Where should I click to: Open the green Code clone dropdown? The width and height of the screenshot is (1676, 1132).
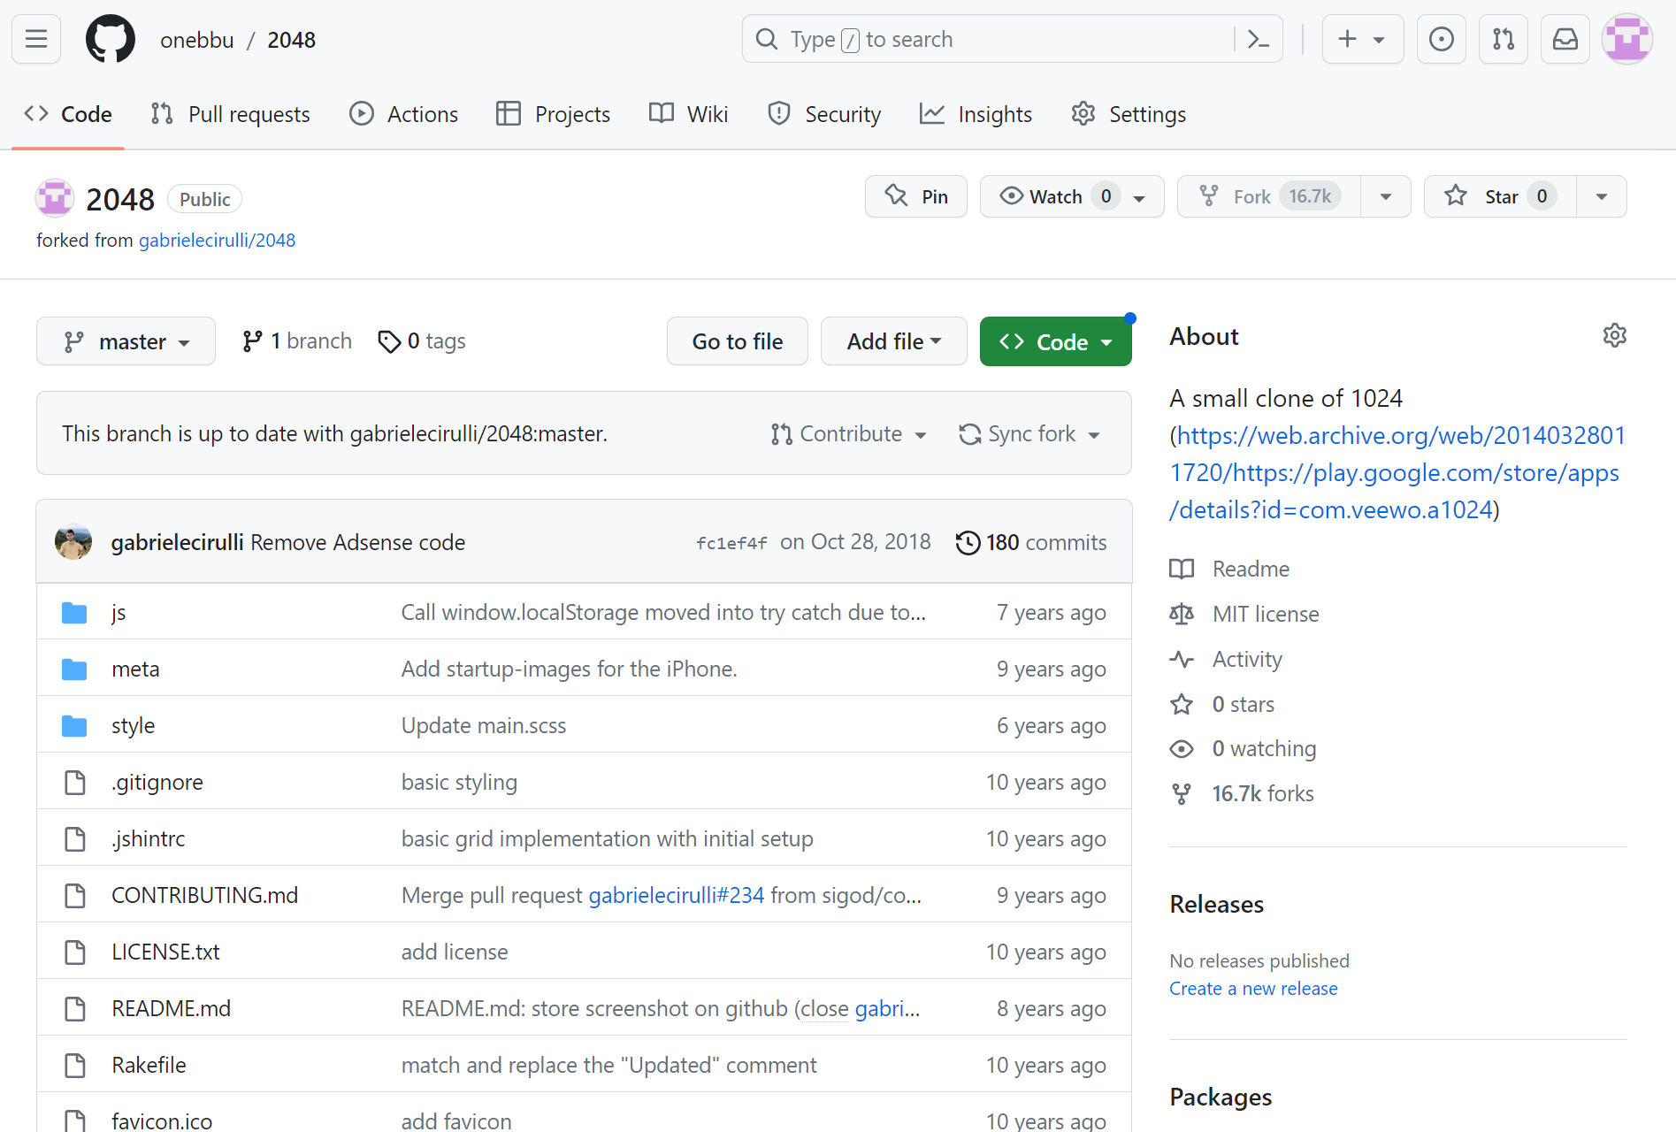tap(1055, 341)
